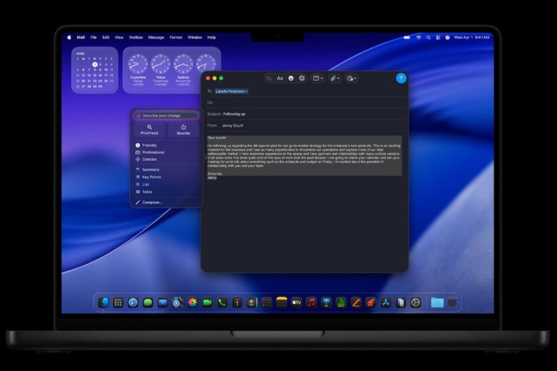Viewport: 557px width, 371px height.
Task: Select Summary in Writing Tools
Action: (148, 170)
